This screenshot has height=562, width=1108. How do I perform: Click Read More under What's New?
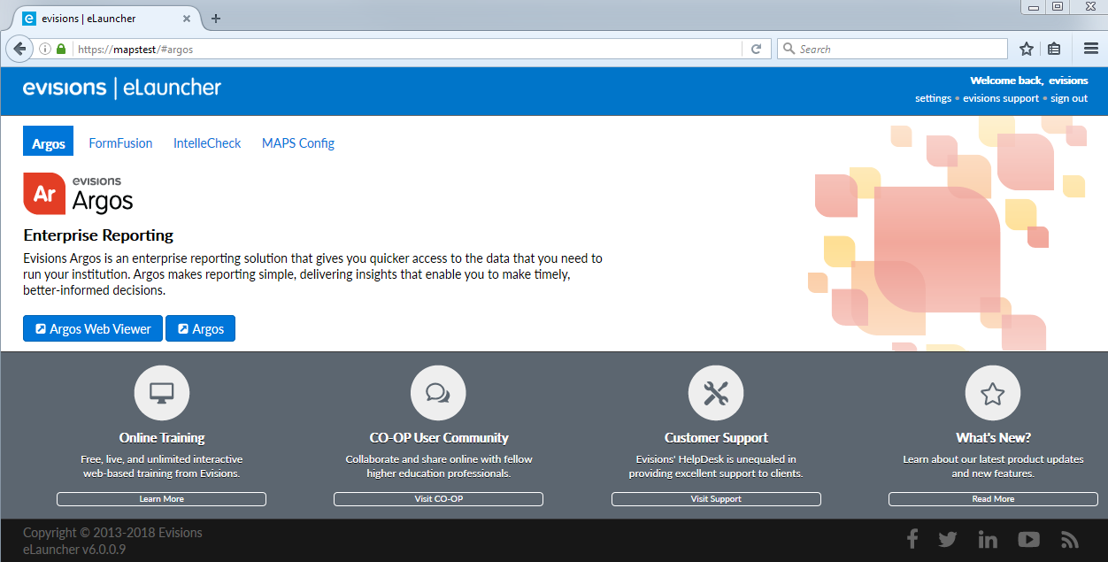tap(993, 499)
